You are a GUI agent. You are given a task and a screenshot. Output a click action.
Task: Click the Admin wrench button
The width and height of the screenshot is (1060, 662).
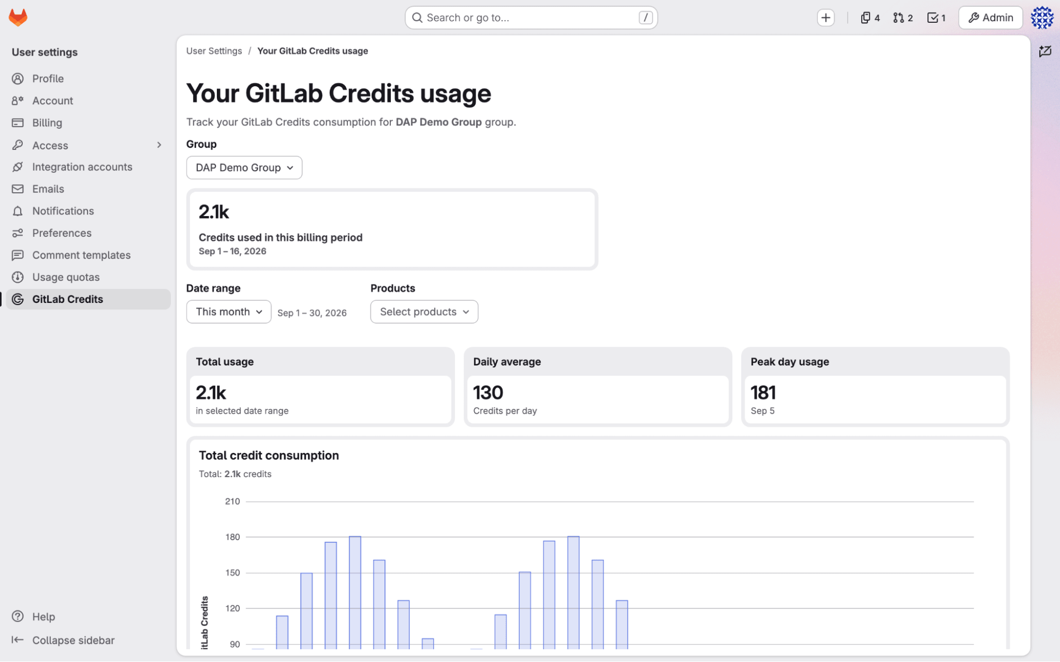click(x=990, y=17)
